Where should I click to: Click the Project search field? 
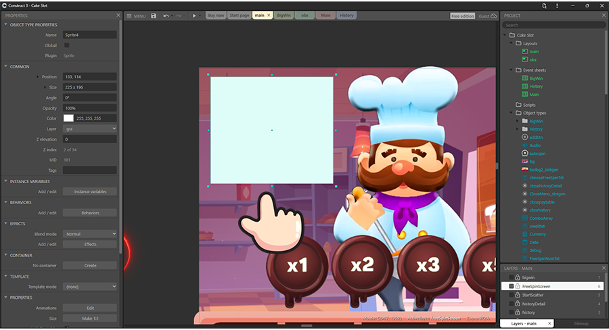coord(555,25)
